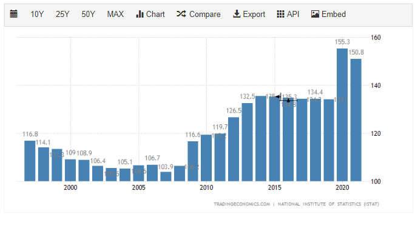This screenshot has width=415, height=228.
Task: Click the download arrow Export icon
Action: point(237,14)
